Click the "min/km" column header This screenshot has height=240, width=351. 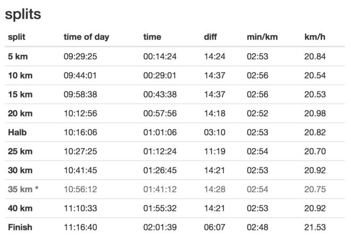[x=262, y=37]
